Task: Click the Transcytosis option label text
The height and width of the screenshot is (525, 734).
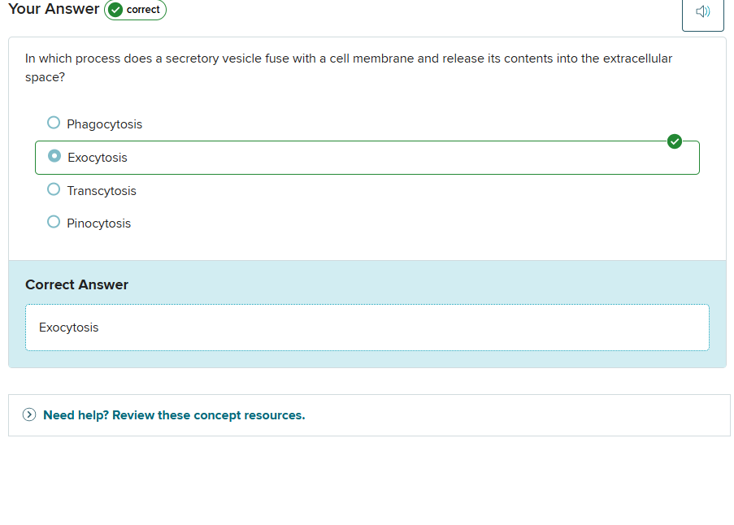Action: (102, 191)
